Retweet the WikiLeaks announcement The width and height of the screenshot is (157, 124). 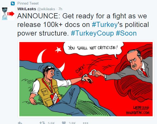[x=42, y=123]
